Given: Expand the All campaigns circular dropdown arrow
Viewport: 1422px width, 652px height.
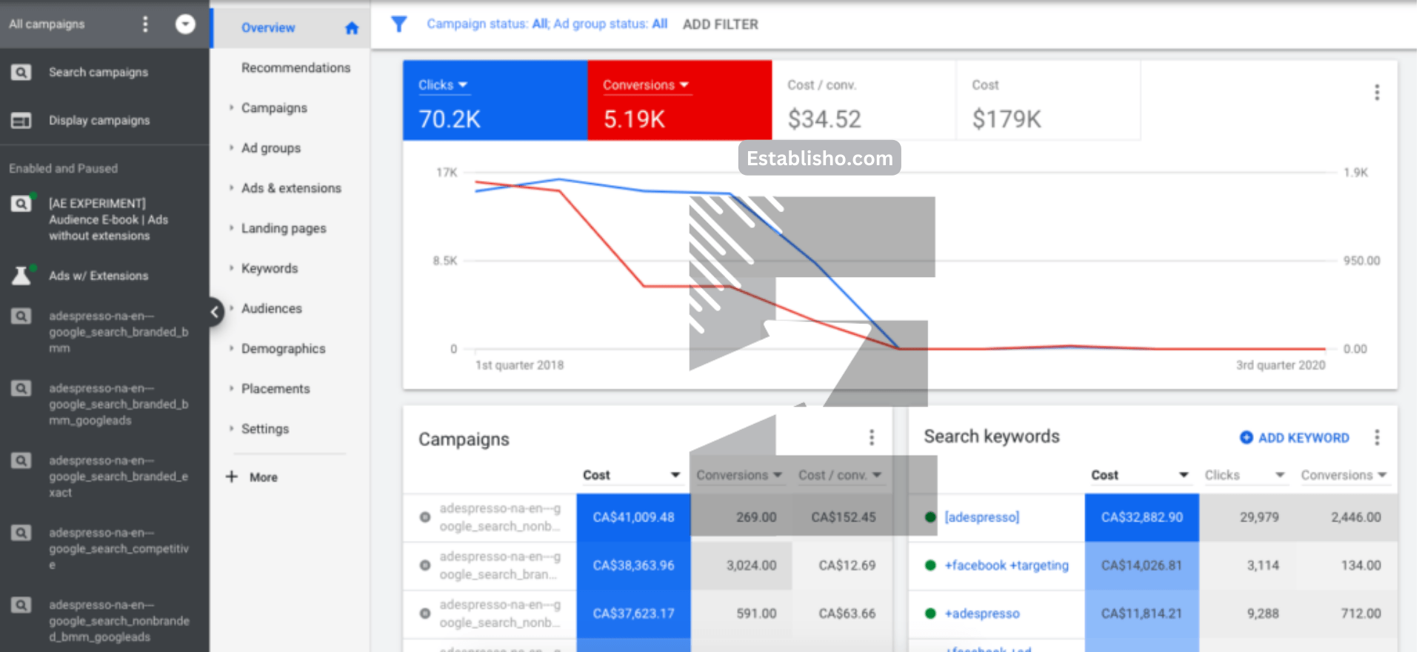Looking at the screenshot, I should tap(185, 24).
